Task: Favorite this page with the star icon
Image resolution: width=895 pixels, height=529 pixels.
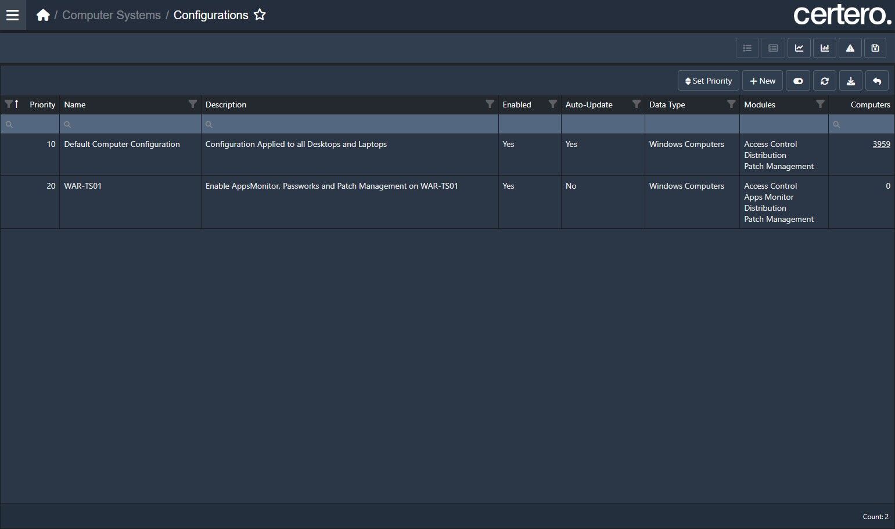Action: point(260,15)
